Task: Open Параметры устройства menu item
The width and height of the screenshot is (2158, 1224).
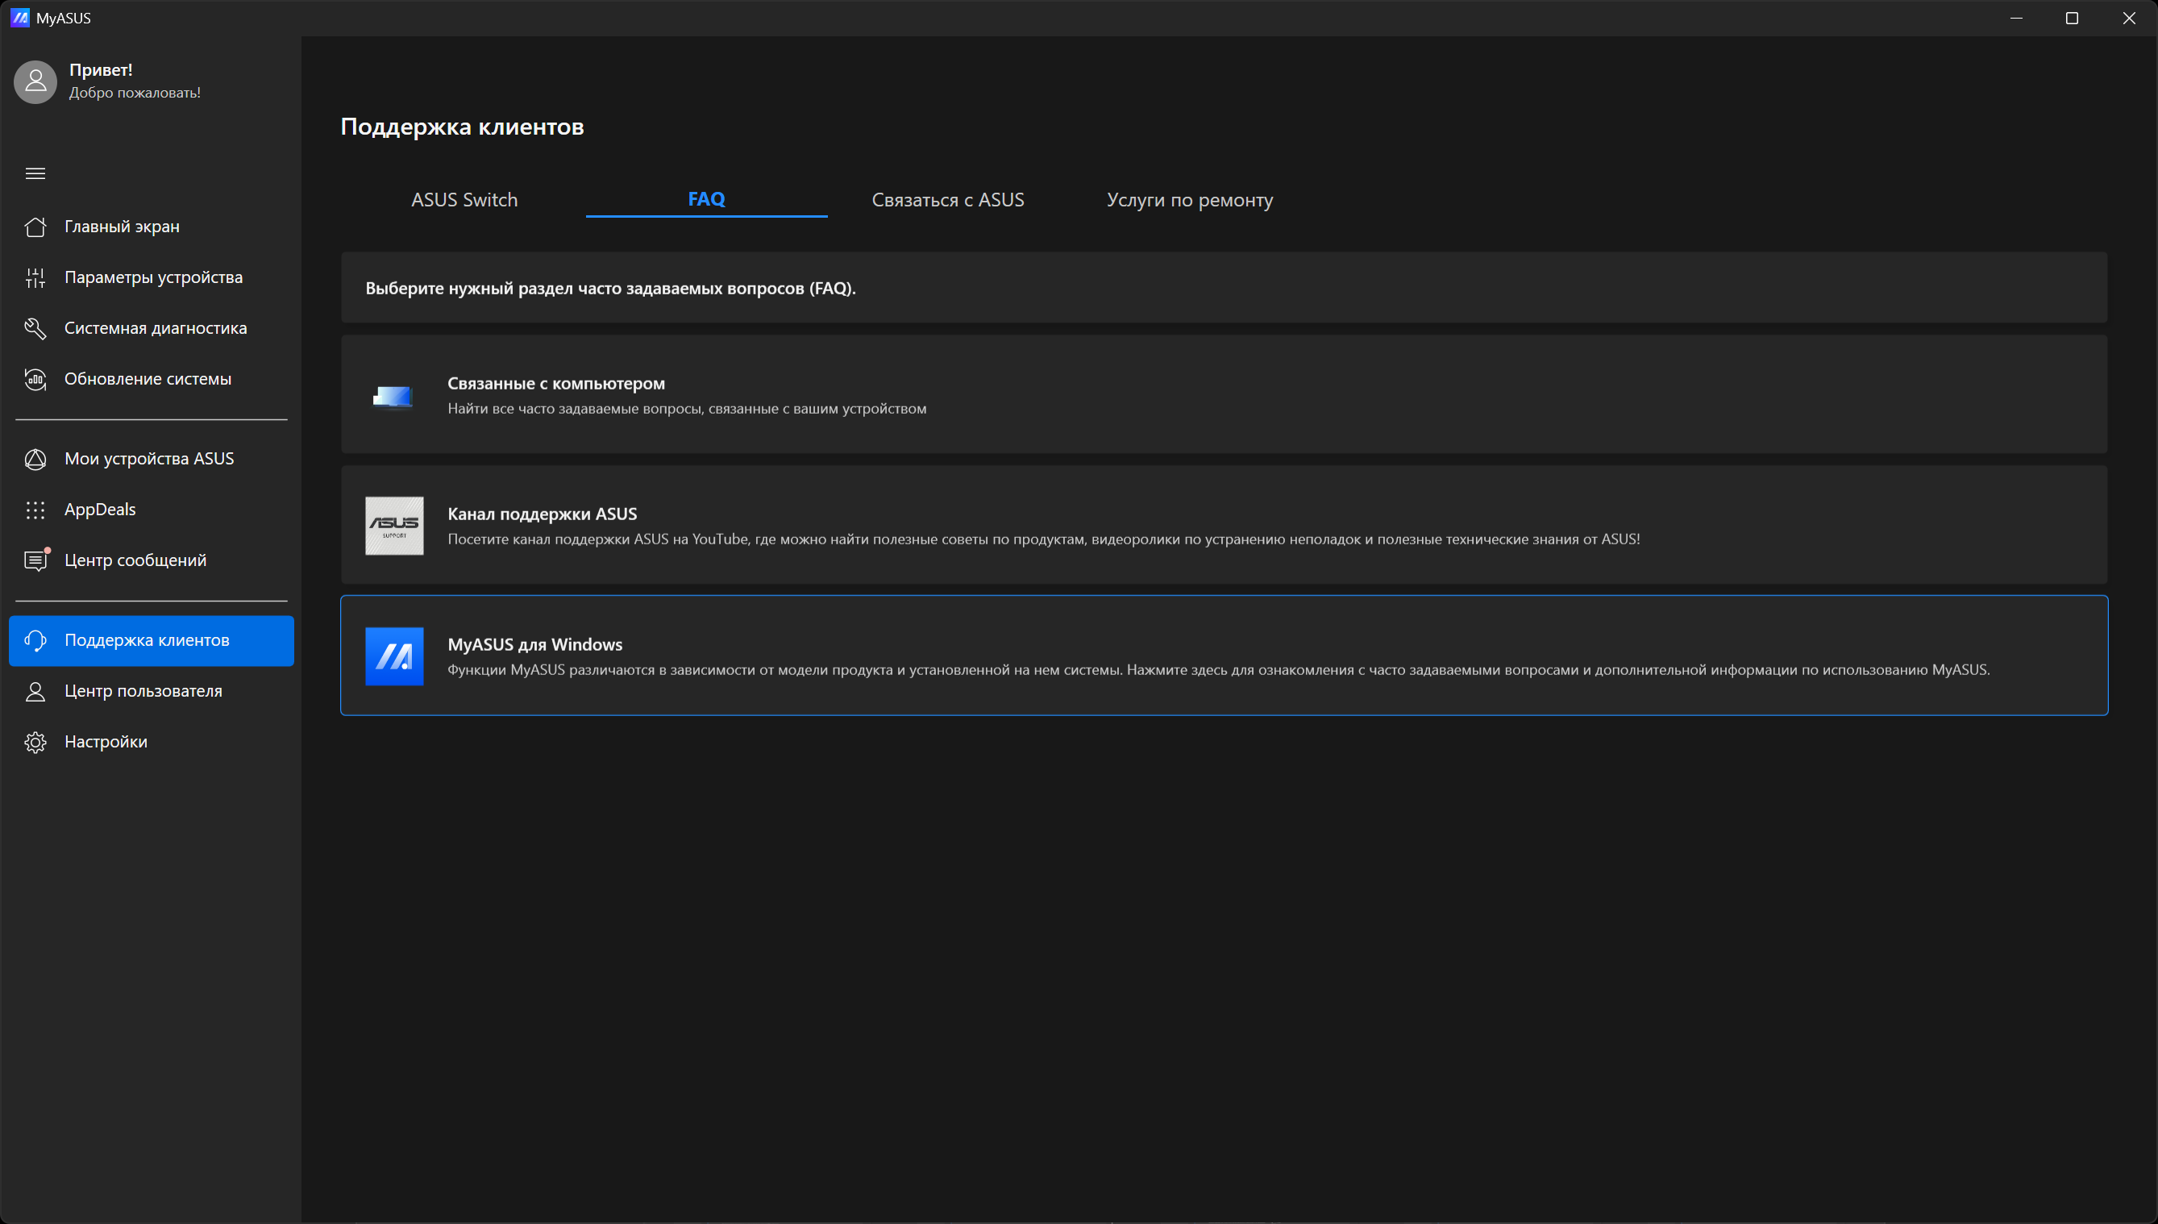Action: (152, 277)
